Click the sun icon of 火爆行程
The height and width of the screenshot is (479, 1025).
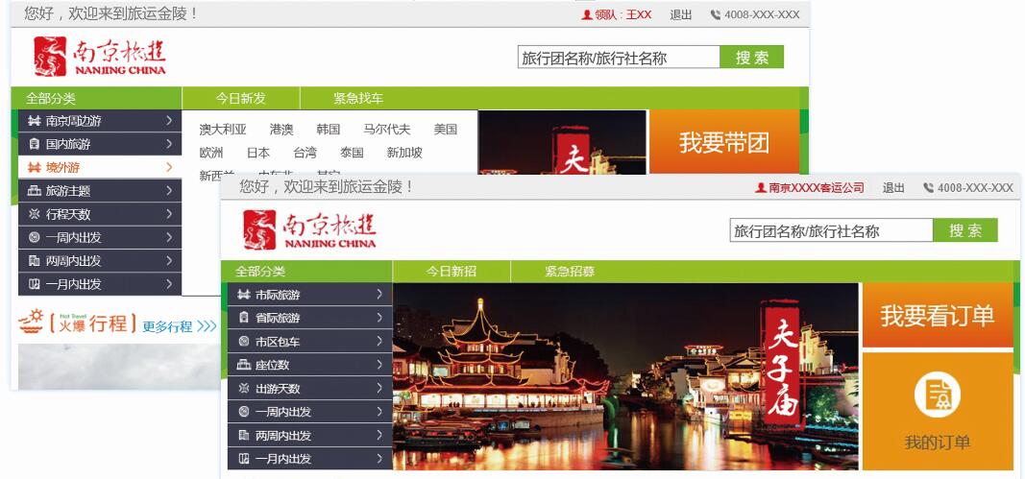(31, 323)
